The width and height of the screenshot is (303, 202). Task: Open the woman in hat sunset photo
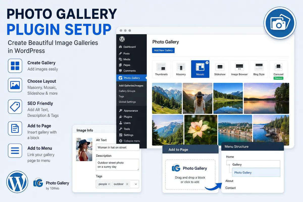click(197, 98)
